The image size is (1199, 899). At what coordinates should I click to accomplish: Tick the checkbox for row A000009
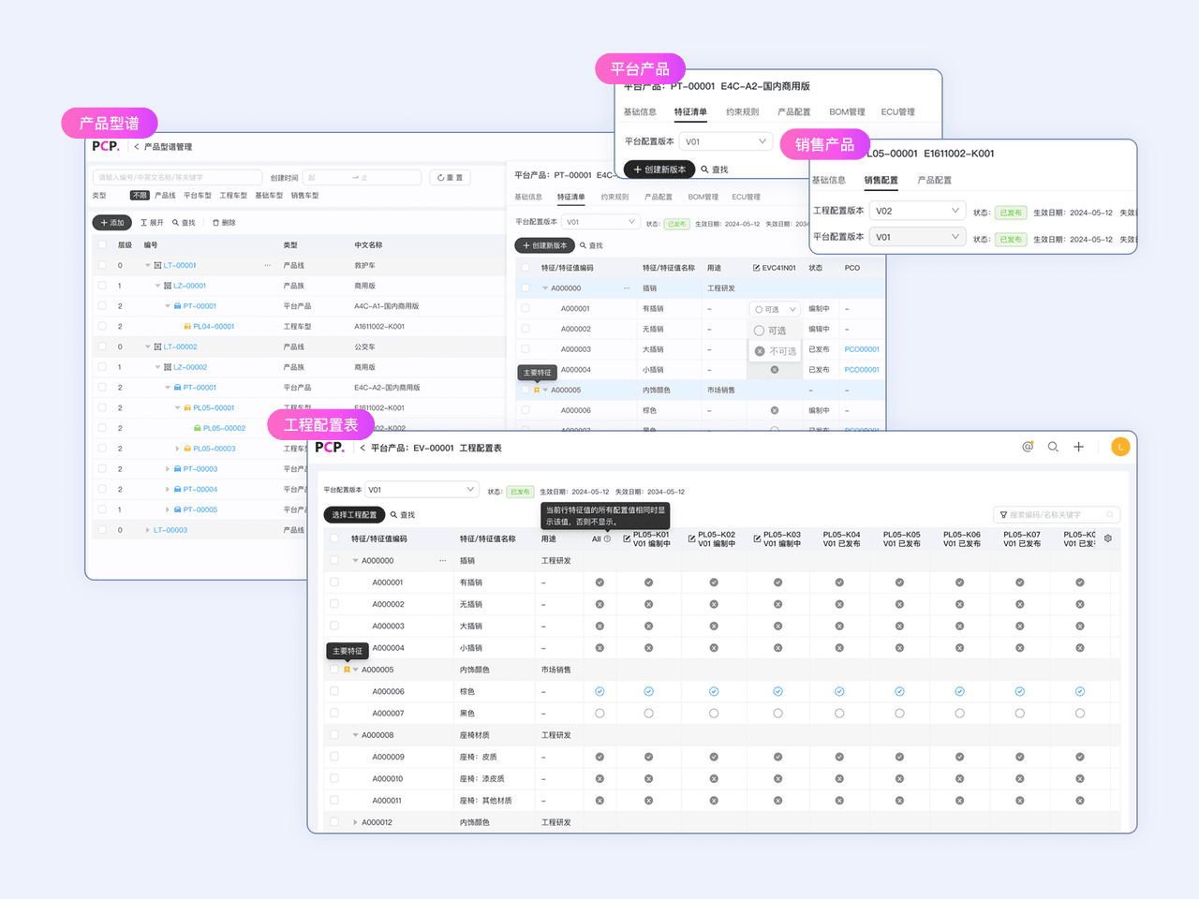334,757
